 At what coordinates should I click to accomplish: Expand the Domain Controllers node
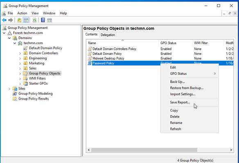(20, 53)
